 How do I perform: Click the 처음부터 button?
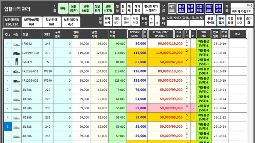click(135, 21)
